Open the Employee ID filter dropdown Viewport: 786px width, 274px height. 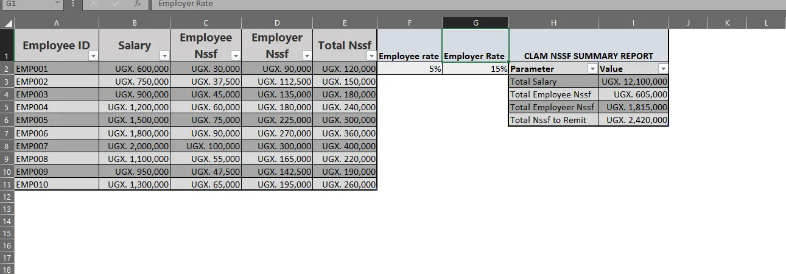coord(93,55)
